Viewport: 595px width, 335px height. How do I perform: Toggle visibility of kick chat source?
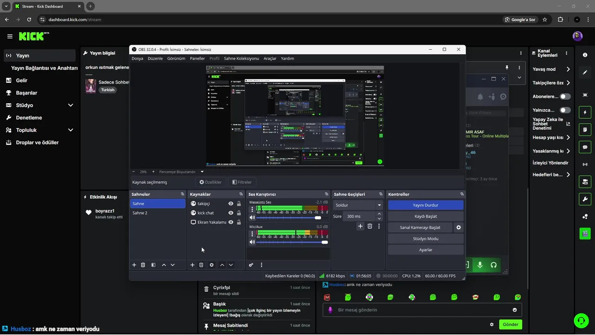click(x=231, y=213)
